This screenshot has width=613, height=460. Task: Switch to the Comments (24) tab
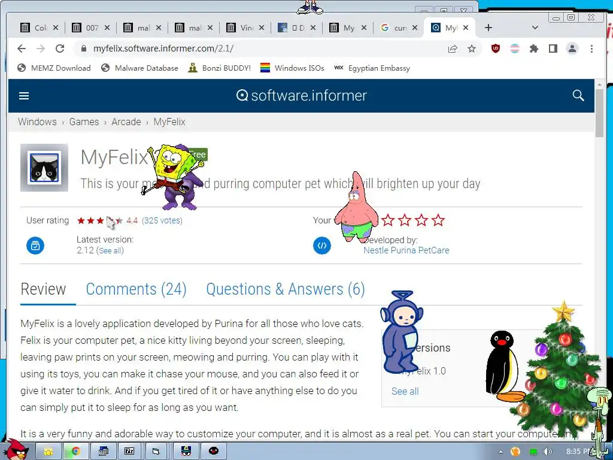(136, 289)
